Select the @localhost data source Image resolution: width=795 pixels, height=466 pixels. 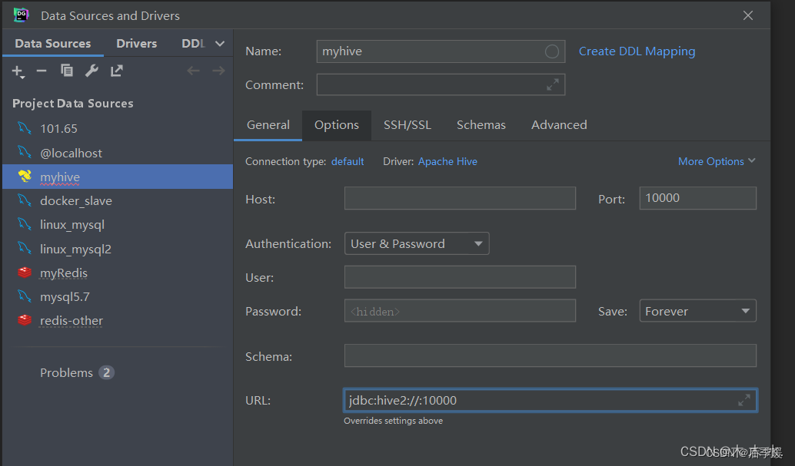pyautogui.click(x=118, y=153)
